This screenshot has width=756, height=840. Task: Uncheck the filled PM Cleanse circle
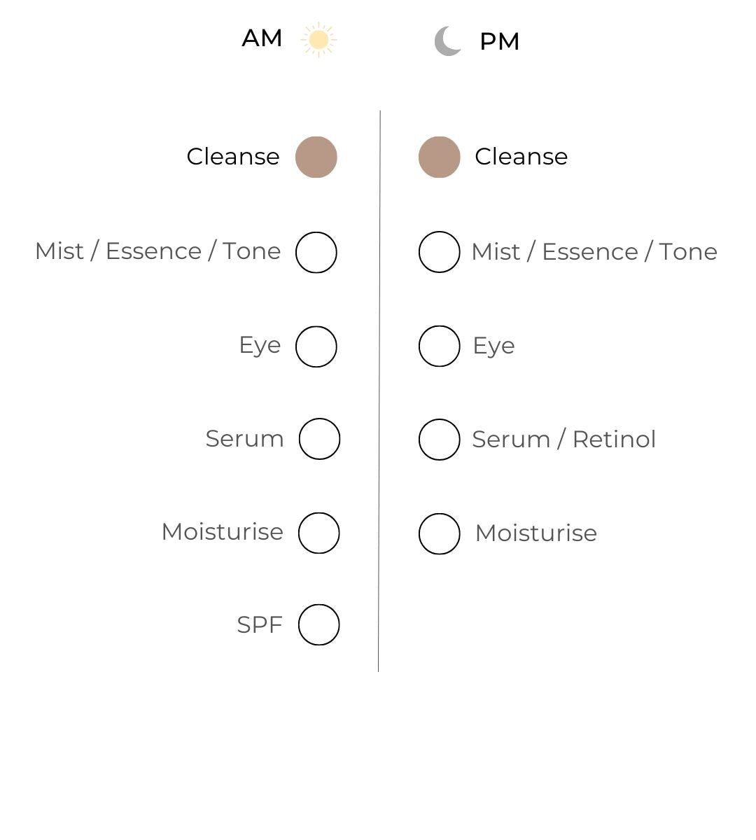440,157
